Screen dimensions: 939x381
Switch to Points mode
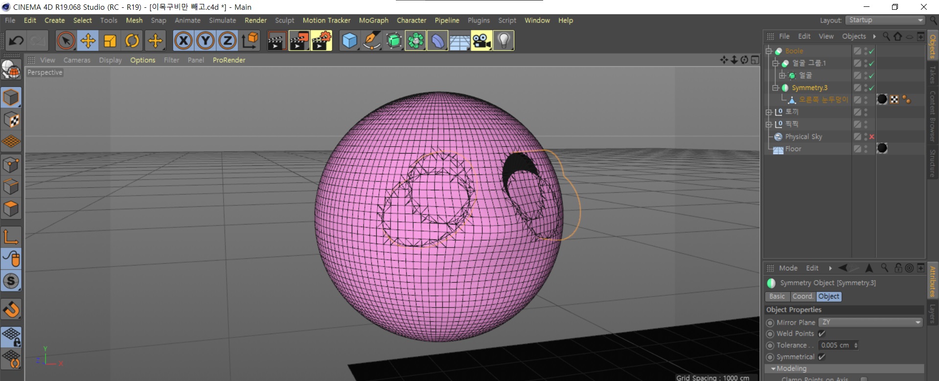pos(11,165)
